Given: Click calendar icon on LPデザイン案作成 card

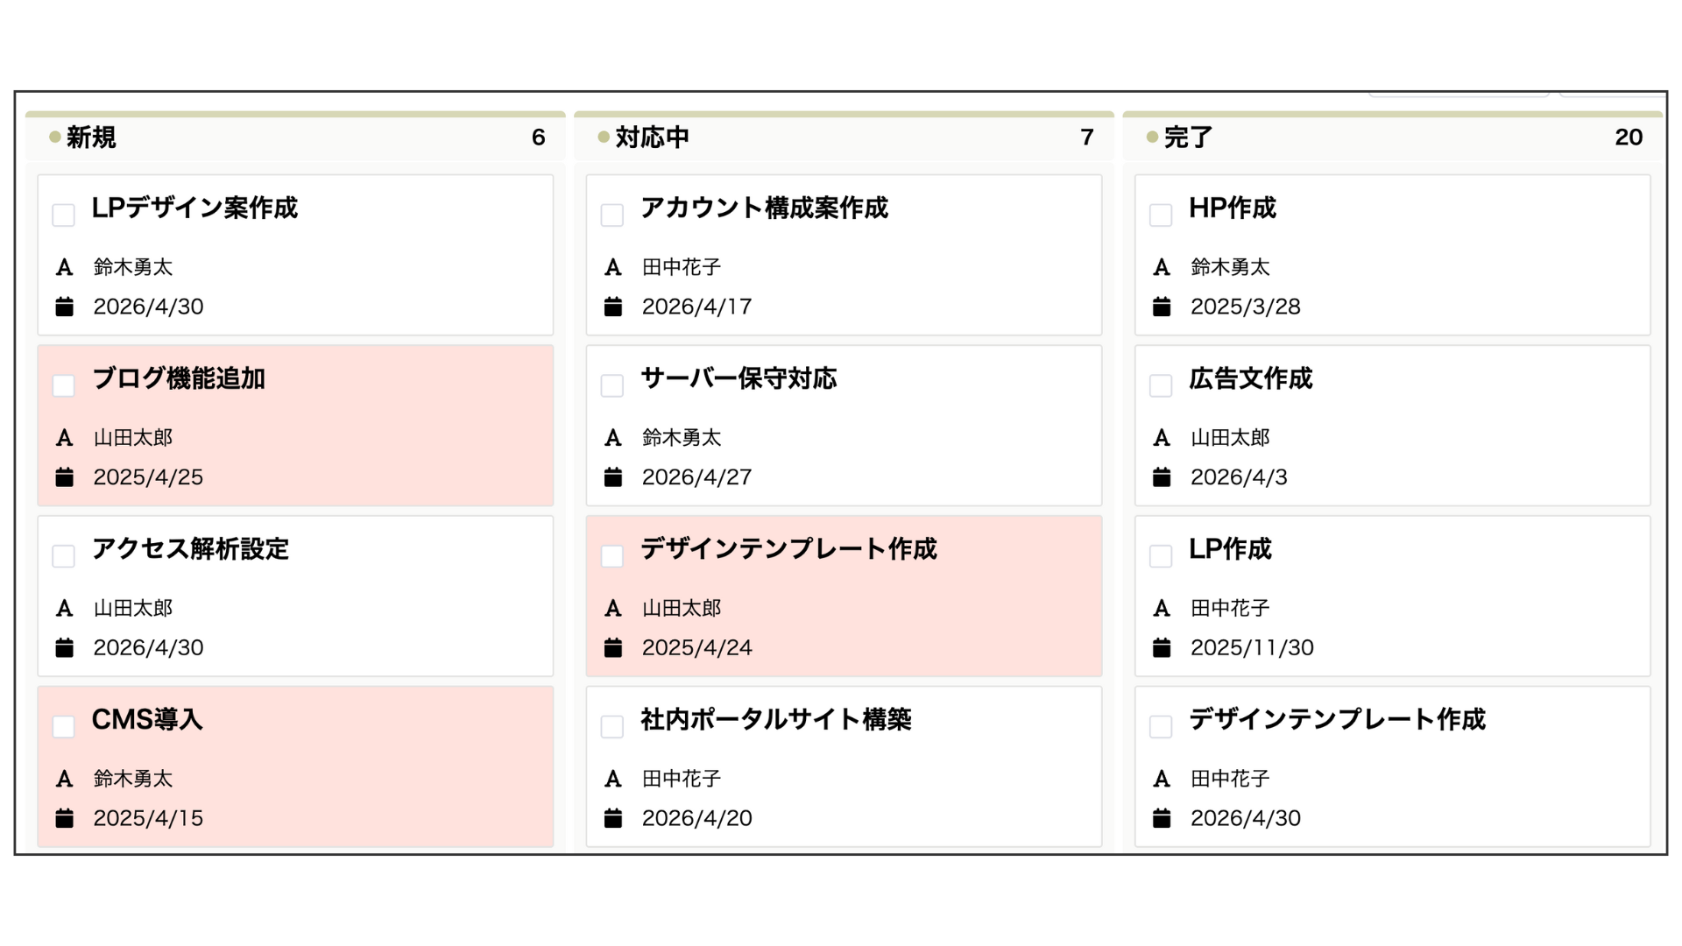Looking at the screenshot, I should (x=64, y=307).
